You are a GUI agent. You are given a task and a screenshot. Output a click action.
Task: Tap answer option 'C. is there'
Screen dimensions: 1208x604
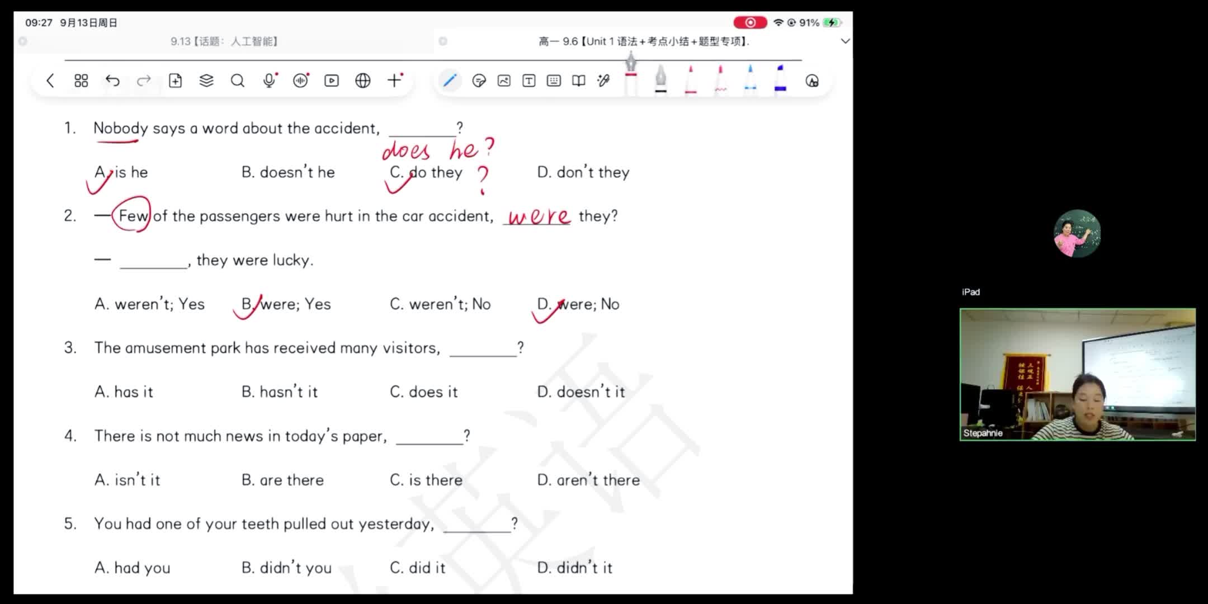pos(426,479)
